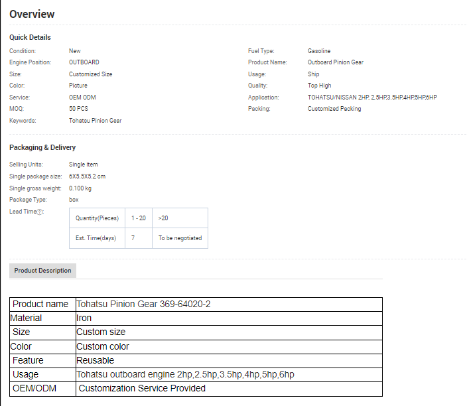467x406 pixels.
Task: Click the Customization Service Provided cell
Action: (x=142, y=388)
